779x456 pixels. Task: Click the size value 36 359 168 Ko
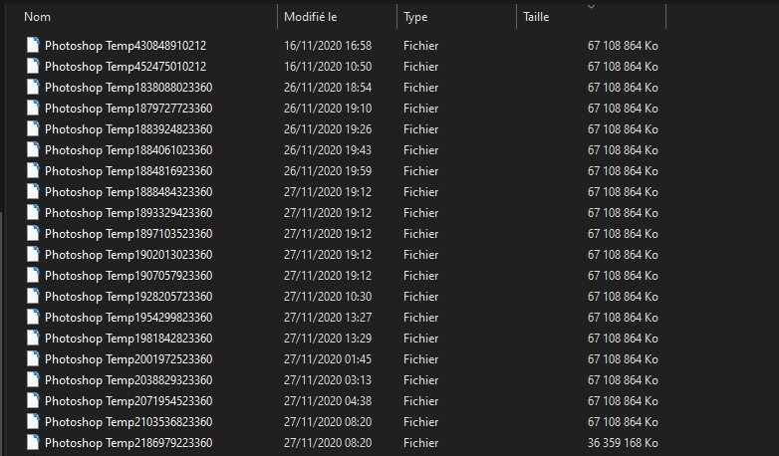pos(623,443)
